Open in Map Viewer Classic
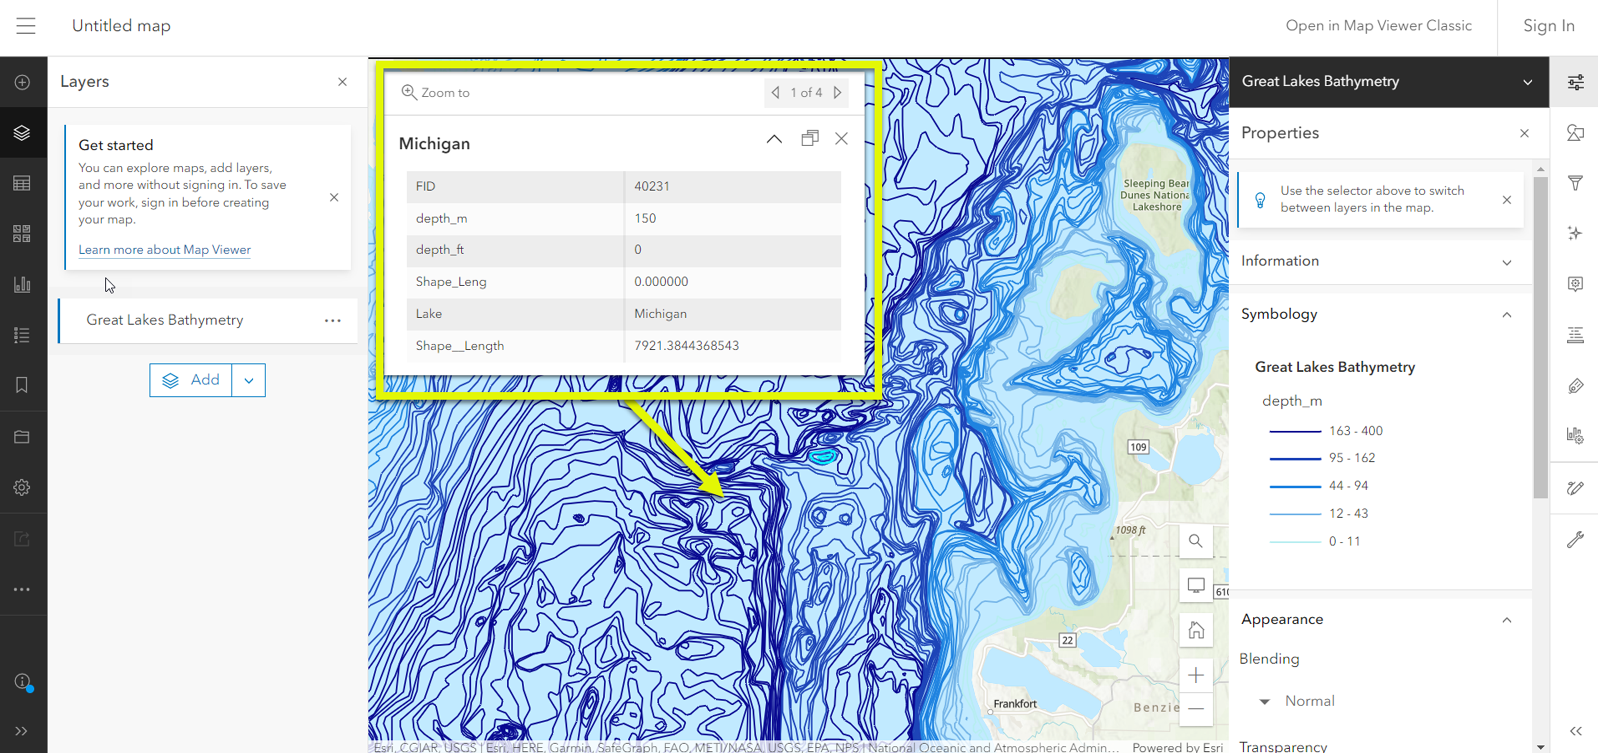 click(x=1378, y=25)
